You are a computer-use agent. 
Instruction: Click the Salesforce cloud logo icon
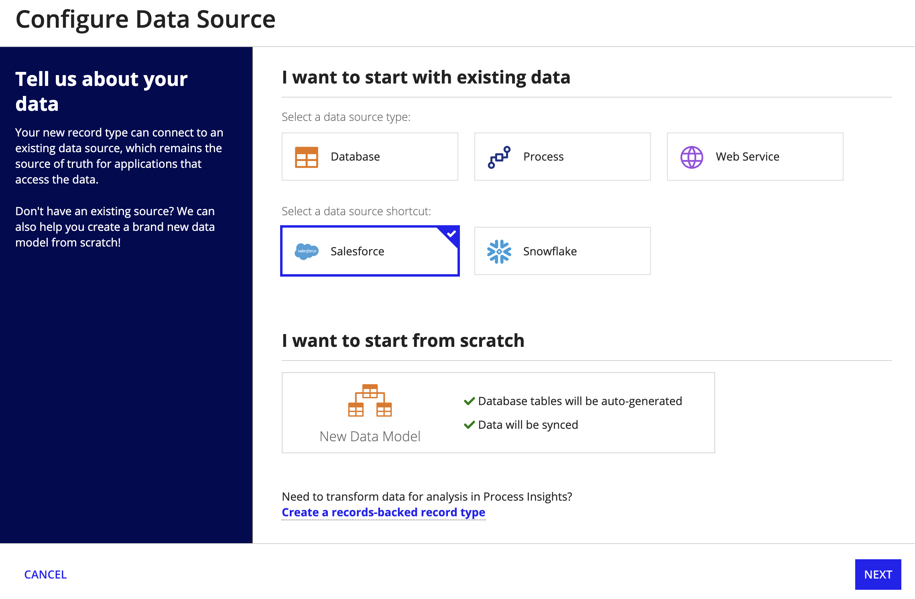307,251
